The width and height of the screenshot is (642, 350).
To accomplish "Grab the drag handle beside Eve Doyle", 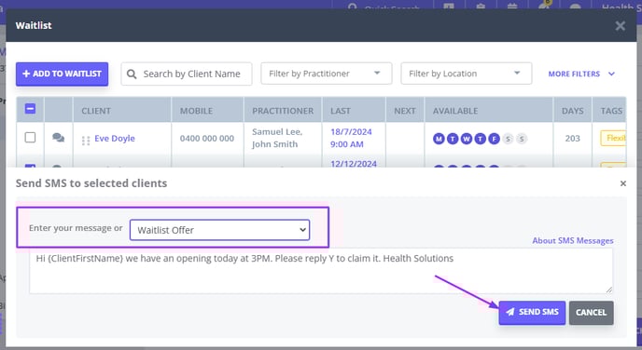I will (x=86, y=141).
